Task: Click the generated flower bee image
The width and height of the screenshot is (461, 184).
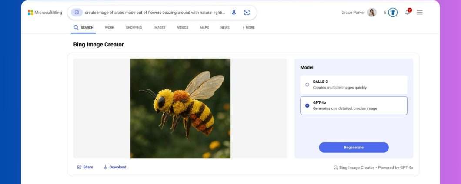Action: pyautogui.click(x=180, y=108)
